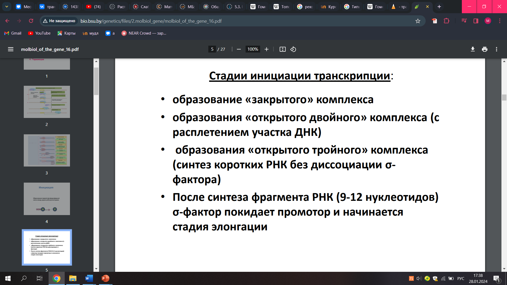Switch to the Расп tab
This screenshot has height=285, width=507.
[118, 7]
